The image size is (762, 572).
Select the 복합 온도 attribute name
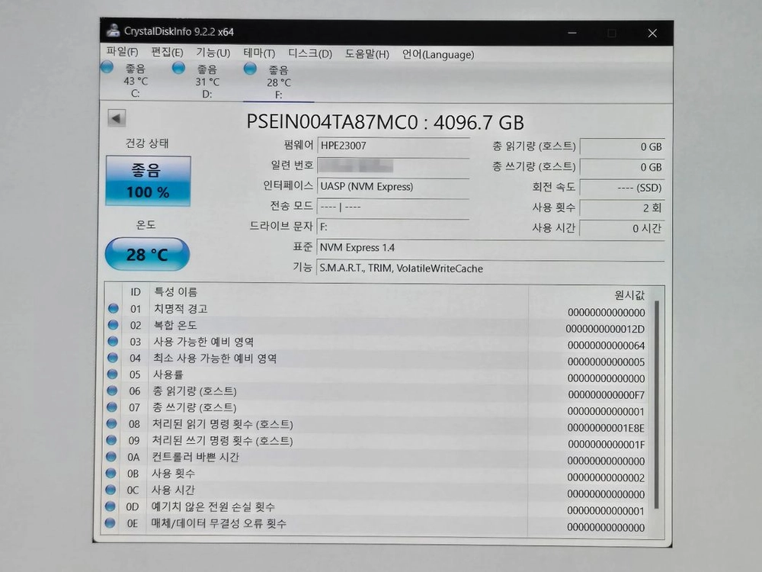tap(175, 325)
